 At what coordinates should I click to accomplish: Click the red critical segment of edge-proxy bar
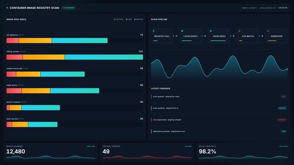pos(14,91)
